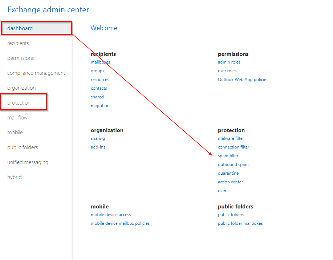This screenshot has height=260, width=333.
Task: Select dashboard in the left navigation
Action: (20, 28)
